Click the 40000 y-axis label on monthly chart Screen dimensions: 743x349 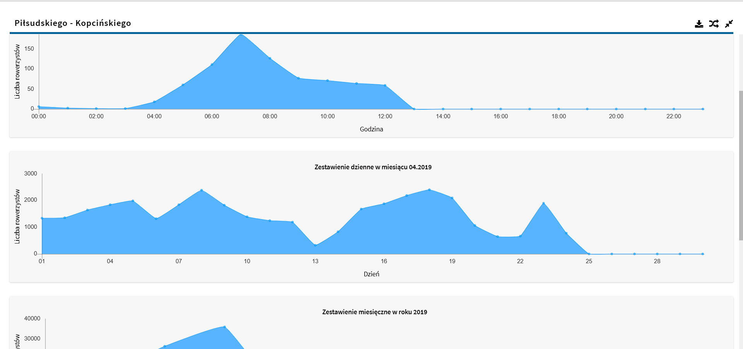click(x=32, y=318)
